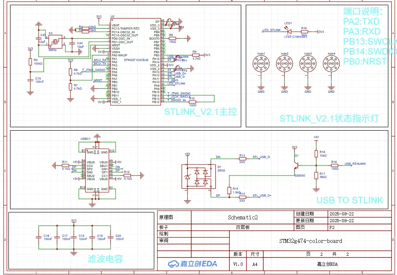Click the Schematic2 title cell
Screen dimensions: 397x275
click(x=243, y=217)
